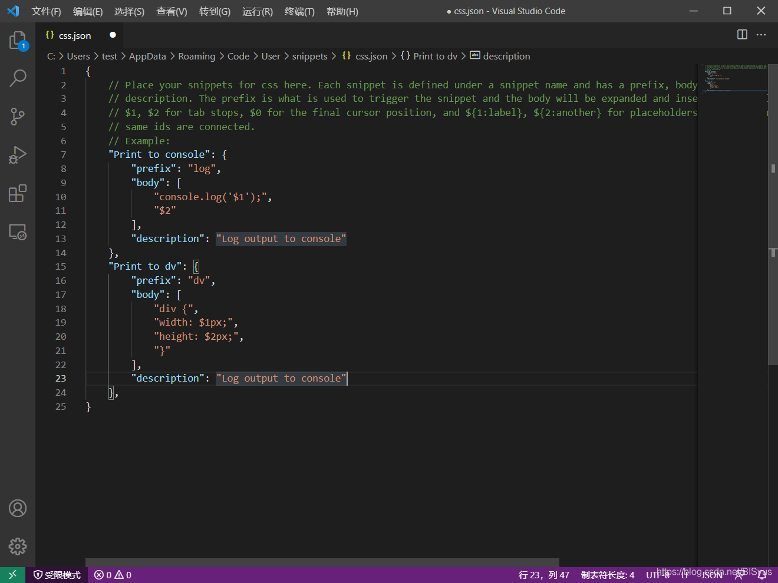Click line number 15 in the gutter

[x=61, y=266]
